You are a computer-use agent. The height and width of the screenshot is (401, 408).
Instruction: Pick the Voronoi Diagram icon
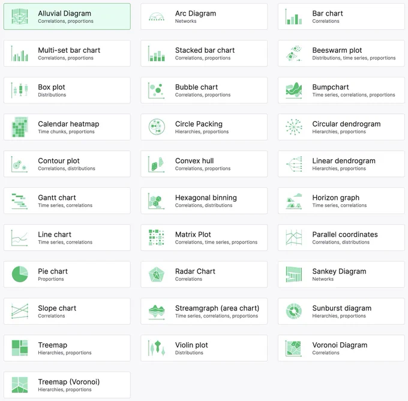(x=294, y=348)
